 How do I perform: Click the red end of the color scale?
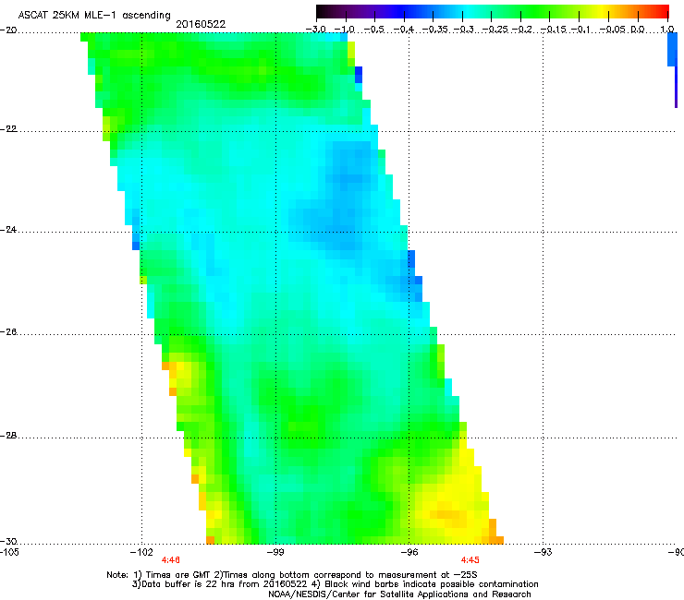(x=661, y=11)
